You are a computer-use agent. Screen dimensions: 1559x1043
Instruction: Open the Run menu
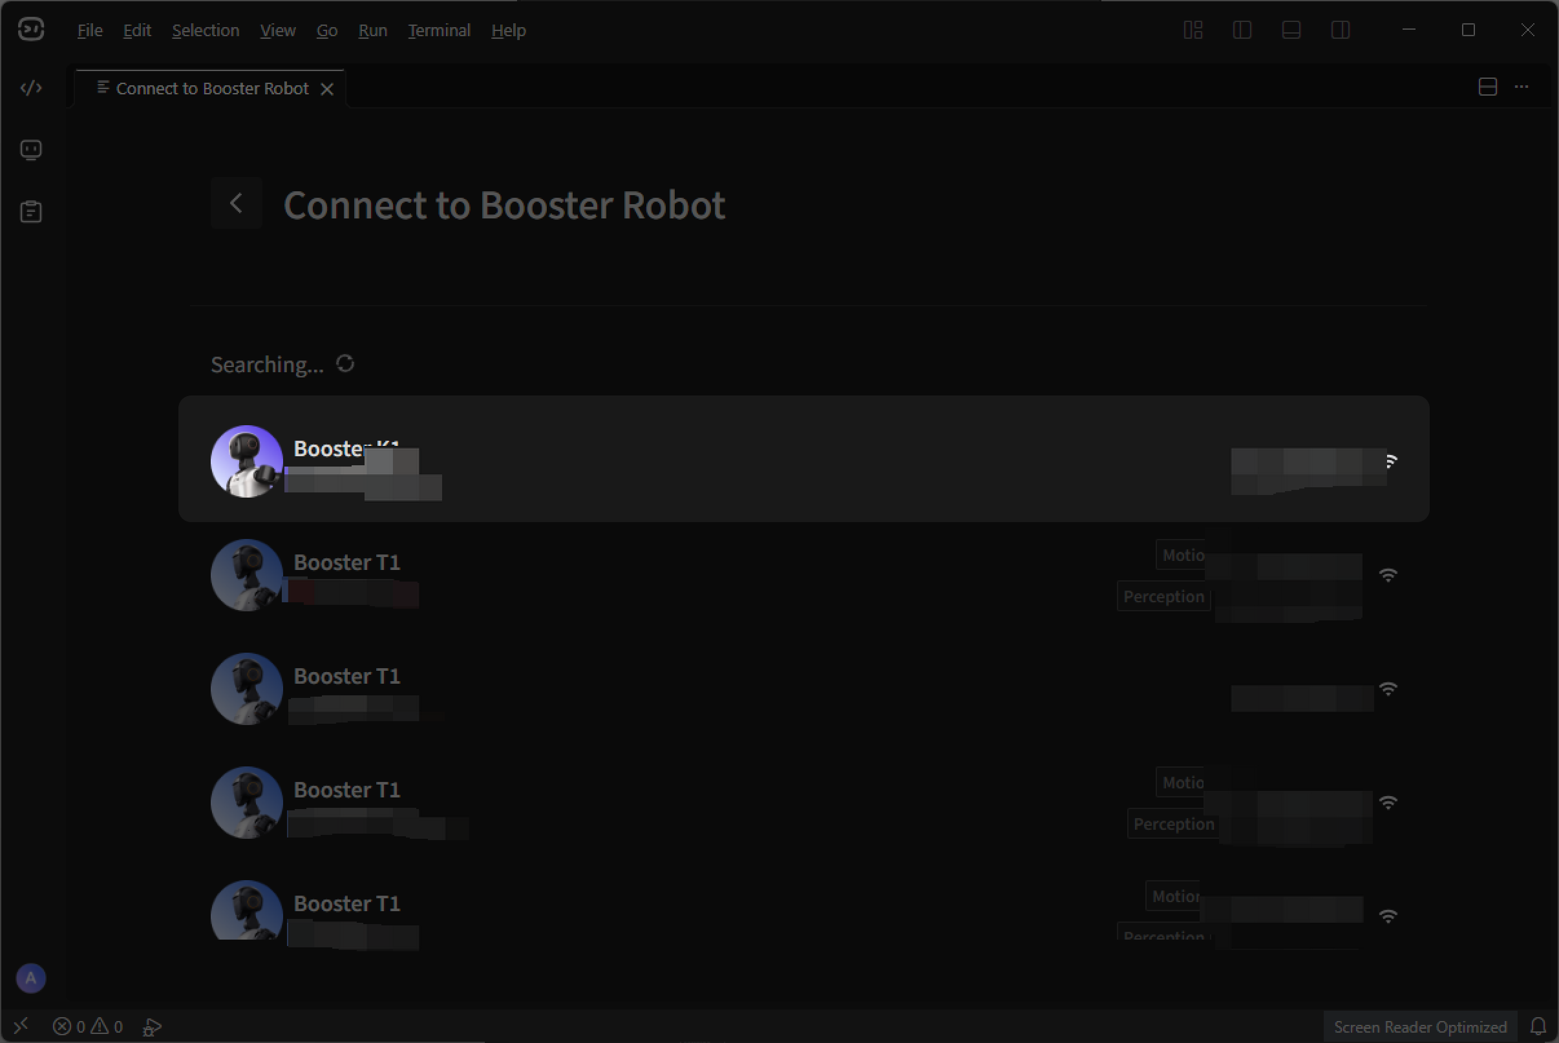[x=372, y=30]
